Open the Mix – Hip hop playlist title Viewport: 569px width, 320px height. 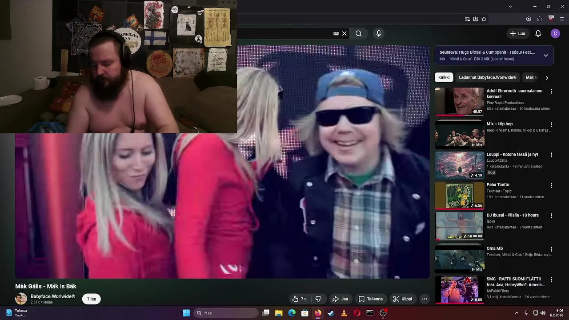[500, 124]
